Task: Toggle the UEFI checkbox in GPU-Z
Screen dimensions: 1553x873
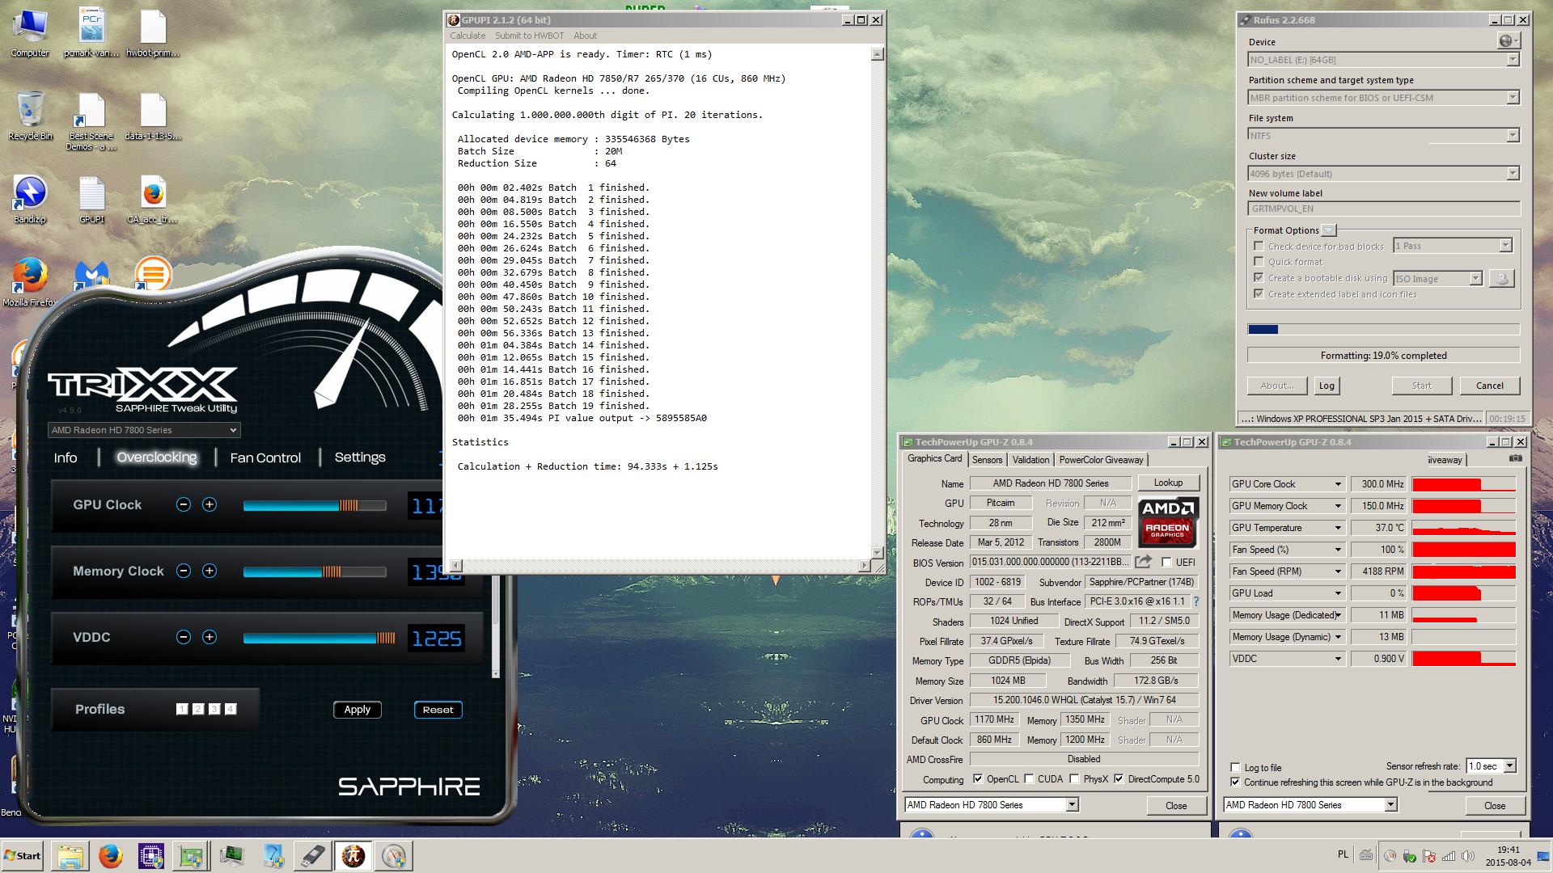Action: 1166,562
